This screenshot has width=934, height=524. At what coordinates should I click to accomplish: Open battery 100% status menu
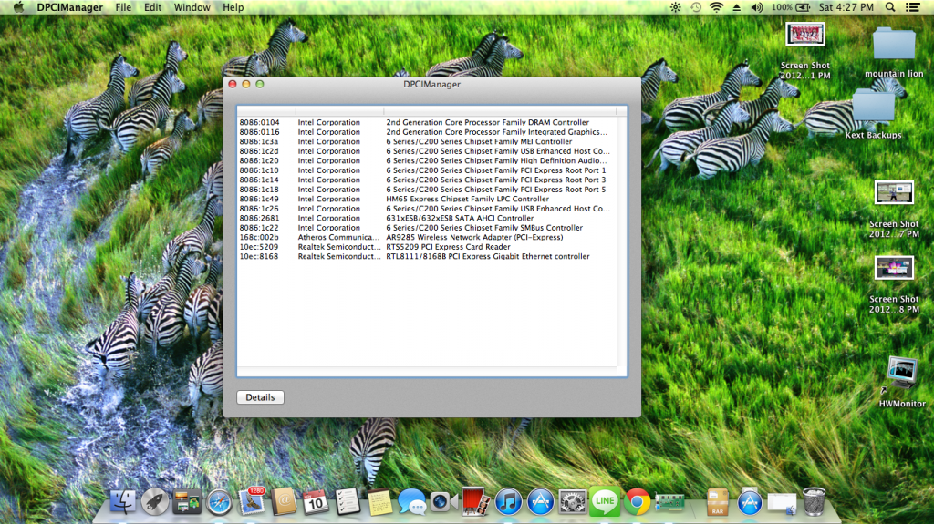pos(791,7)
